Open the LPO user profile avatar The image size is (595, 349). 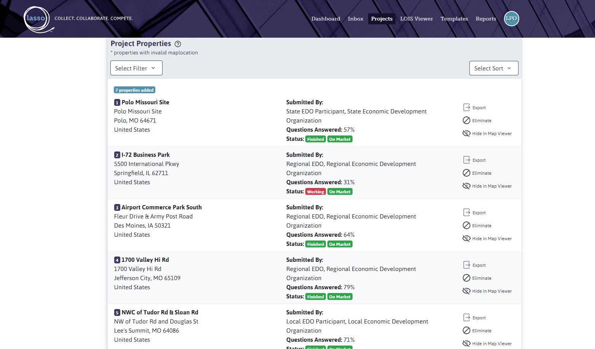pos(511,18)
